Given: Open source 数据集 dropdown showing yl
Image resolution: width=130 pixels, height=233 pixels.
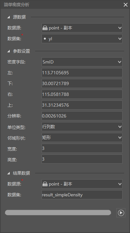Looking at the screenshot, I should [x=82, y=39].
